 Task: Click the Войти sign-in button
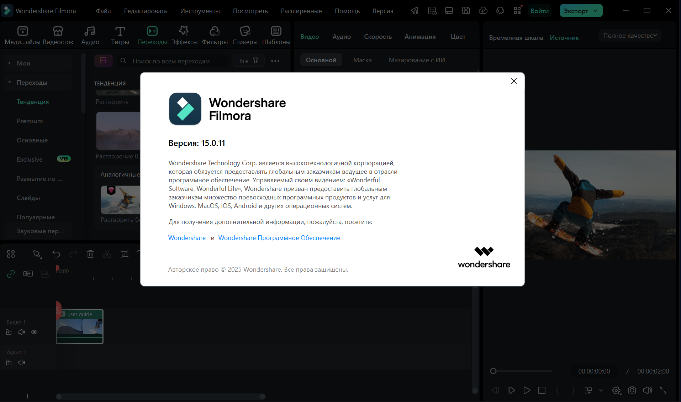click(x=539, y=11)
